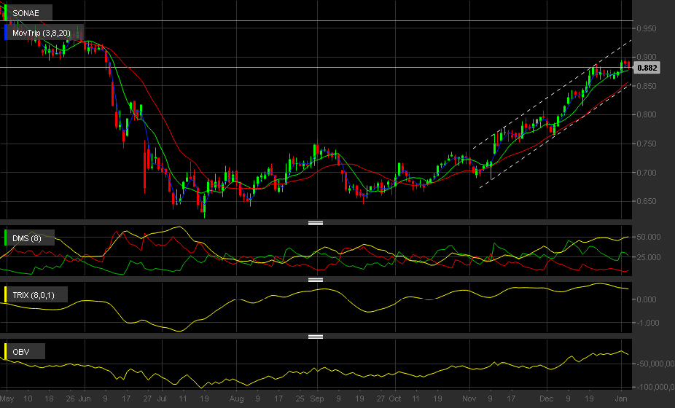Click the Jun date axis label
This screenshot has width=675, height=408.
pos(85,399)
